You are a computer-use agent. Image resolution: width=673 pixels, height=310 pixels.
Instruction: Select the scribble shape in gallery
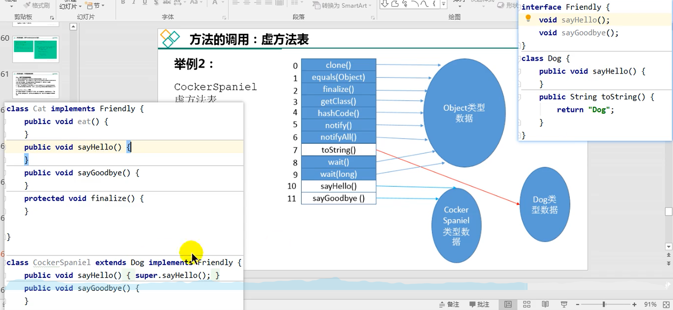[x=405, y=4]
